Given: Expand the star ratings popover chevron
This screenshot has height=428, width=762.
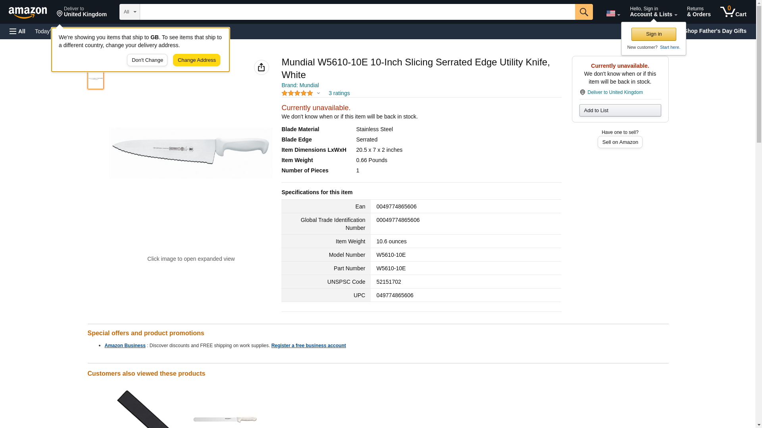Looking at the screenshot, I should (318, 94).
